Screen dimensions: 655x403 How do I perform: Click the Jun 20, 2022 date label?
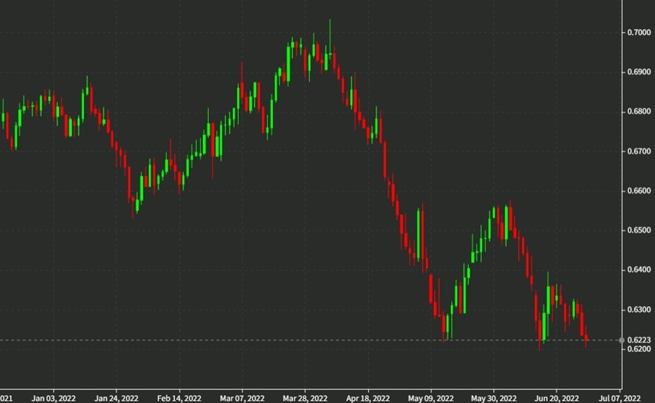click(x=557, y=399)
